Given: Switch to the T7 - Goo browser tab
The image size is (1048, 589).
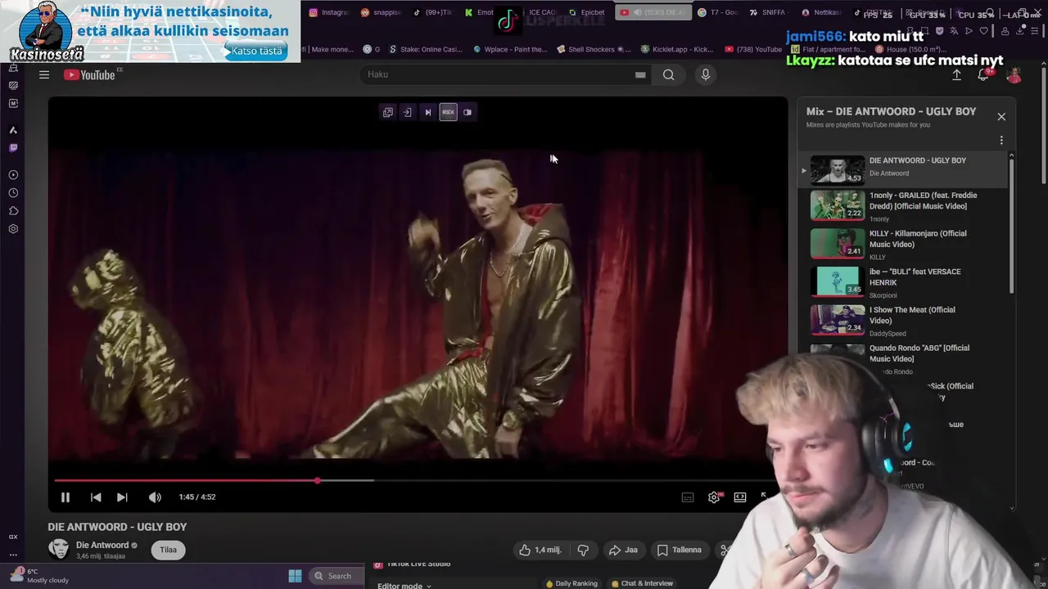Looking at the screenshot, I should point(717,12).
